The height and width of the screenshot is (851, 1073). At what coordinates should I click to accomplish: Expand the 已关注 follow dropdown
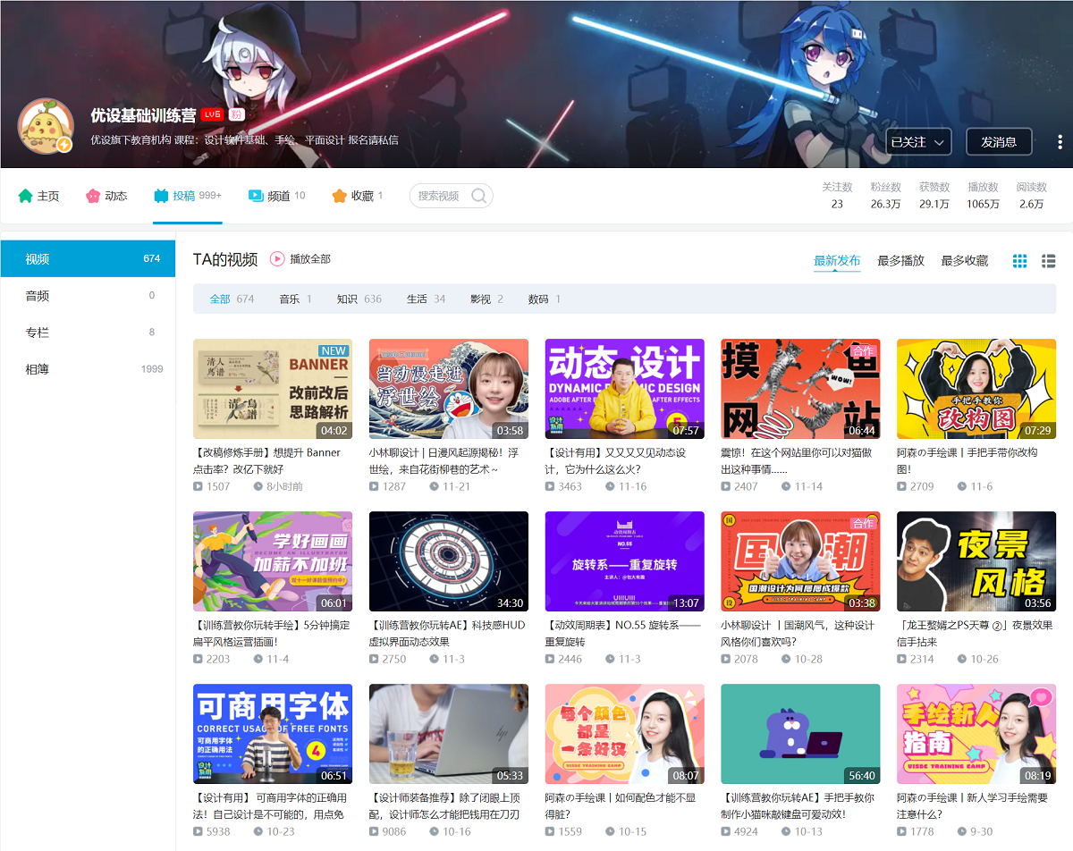click(918, 142)
